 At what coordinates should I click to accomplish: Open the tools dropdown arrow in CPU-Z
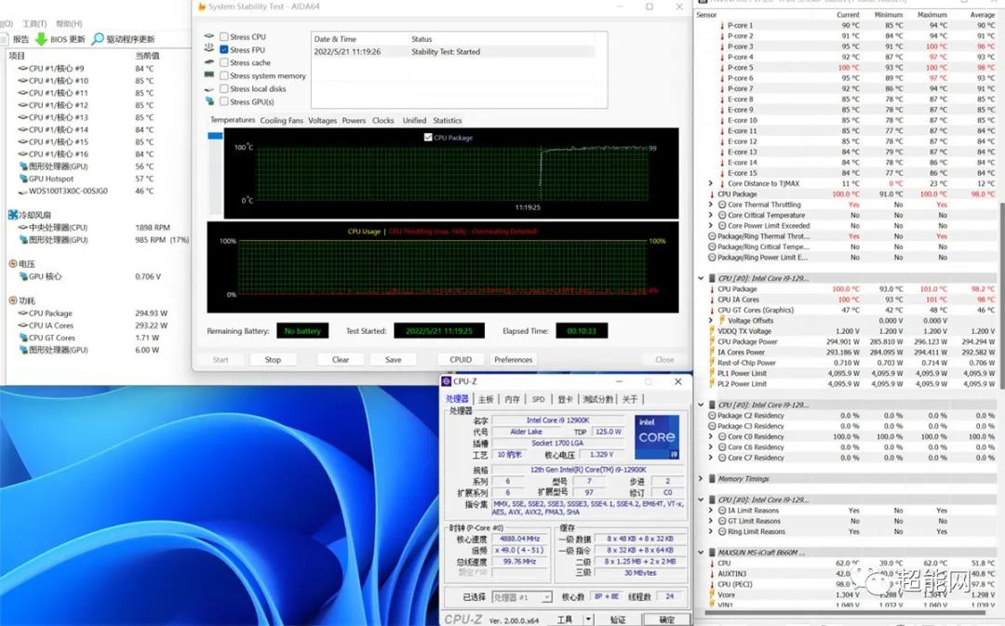point(588,619)
